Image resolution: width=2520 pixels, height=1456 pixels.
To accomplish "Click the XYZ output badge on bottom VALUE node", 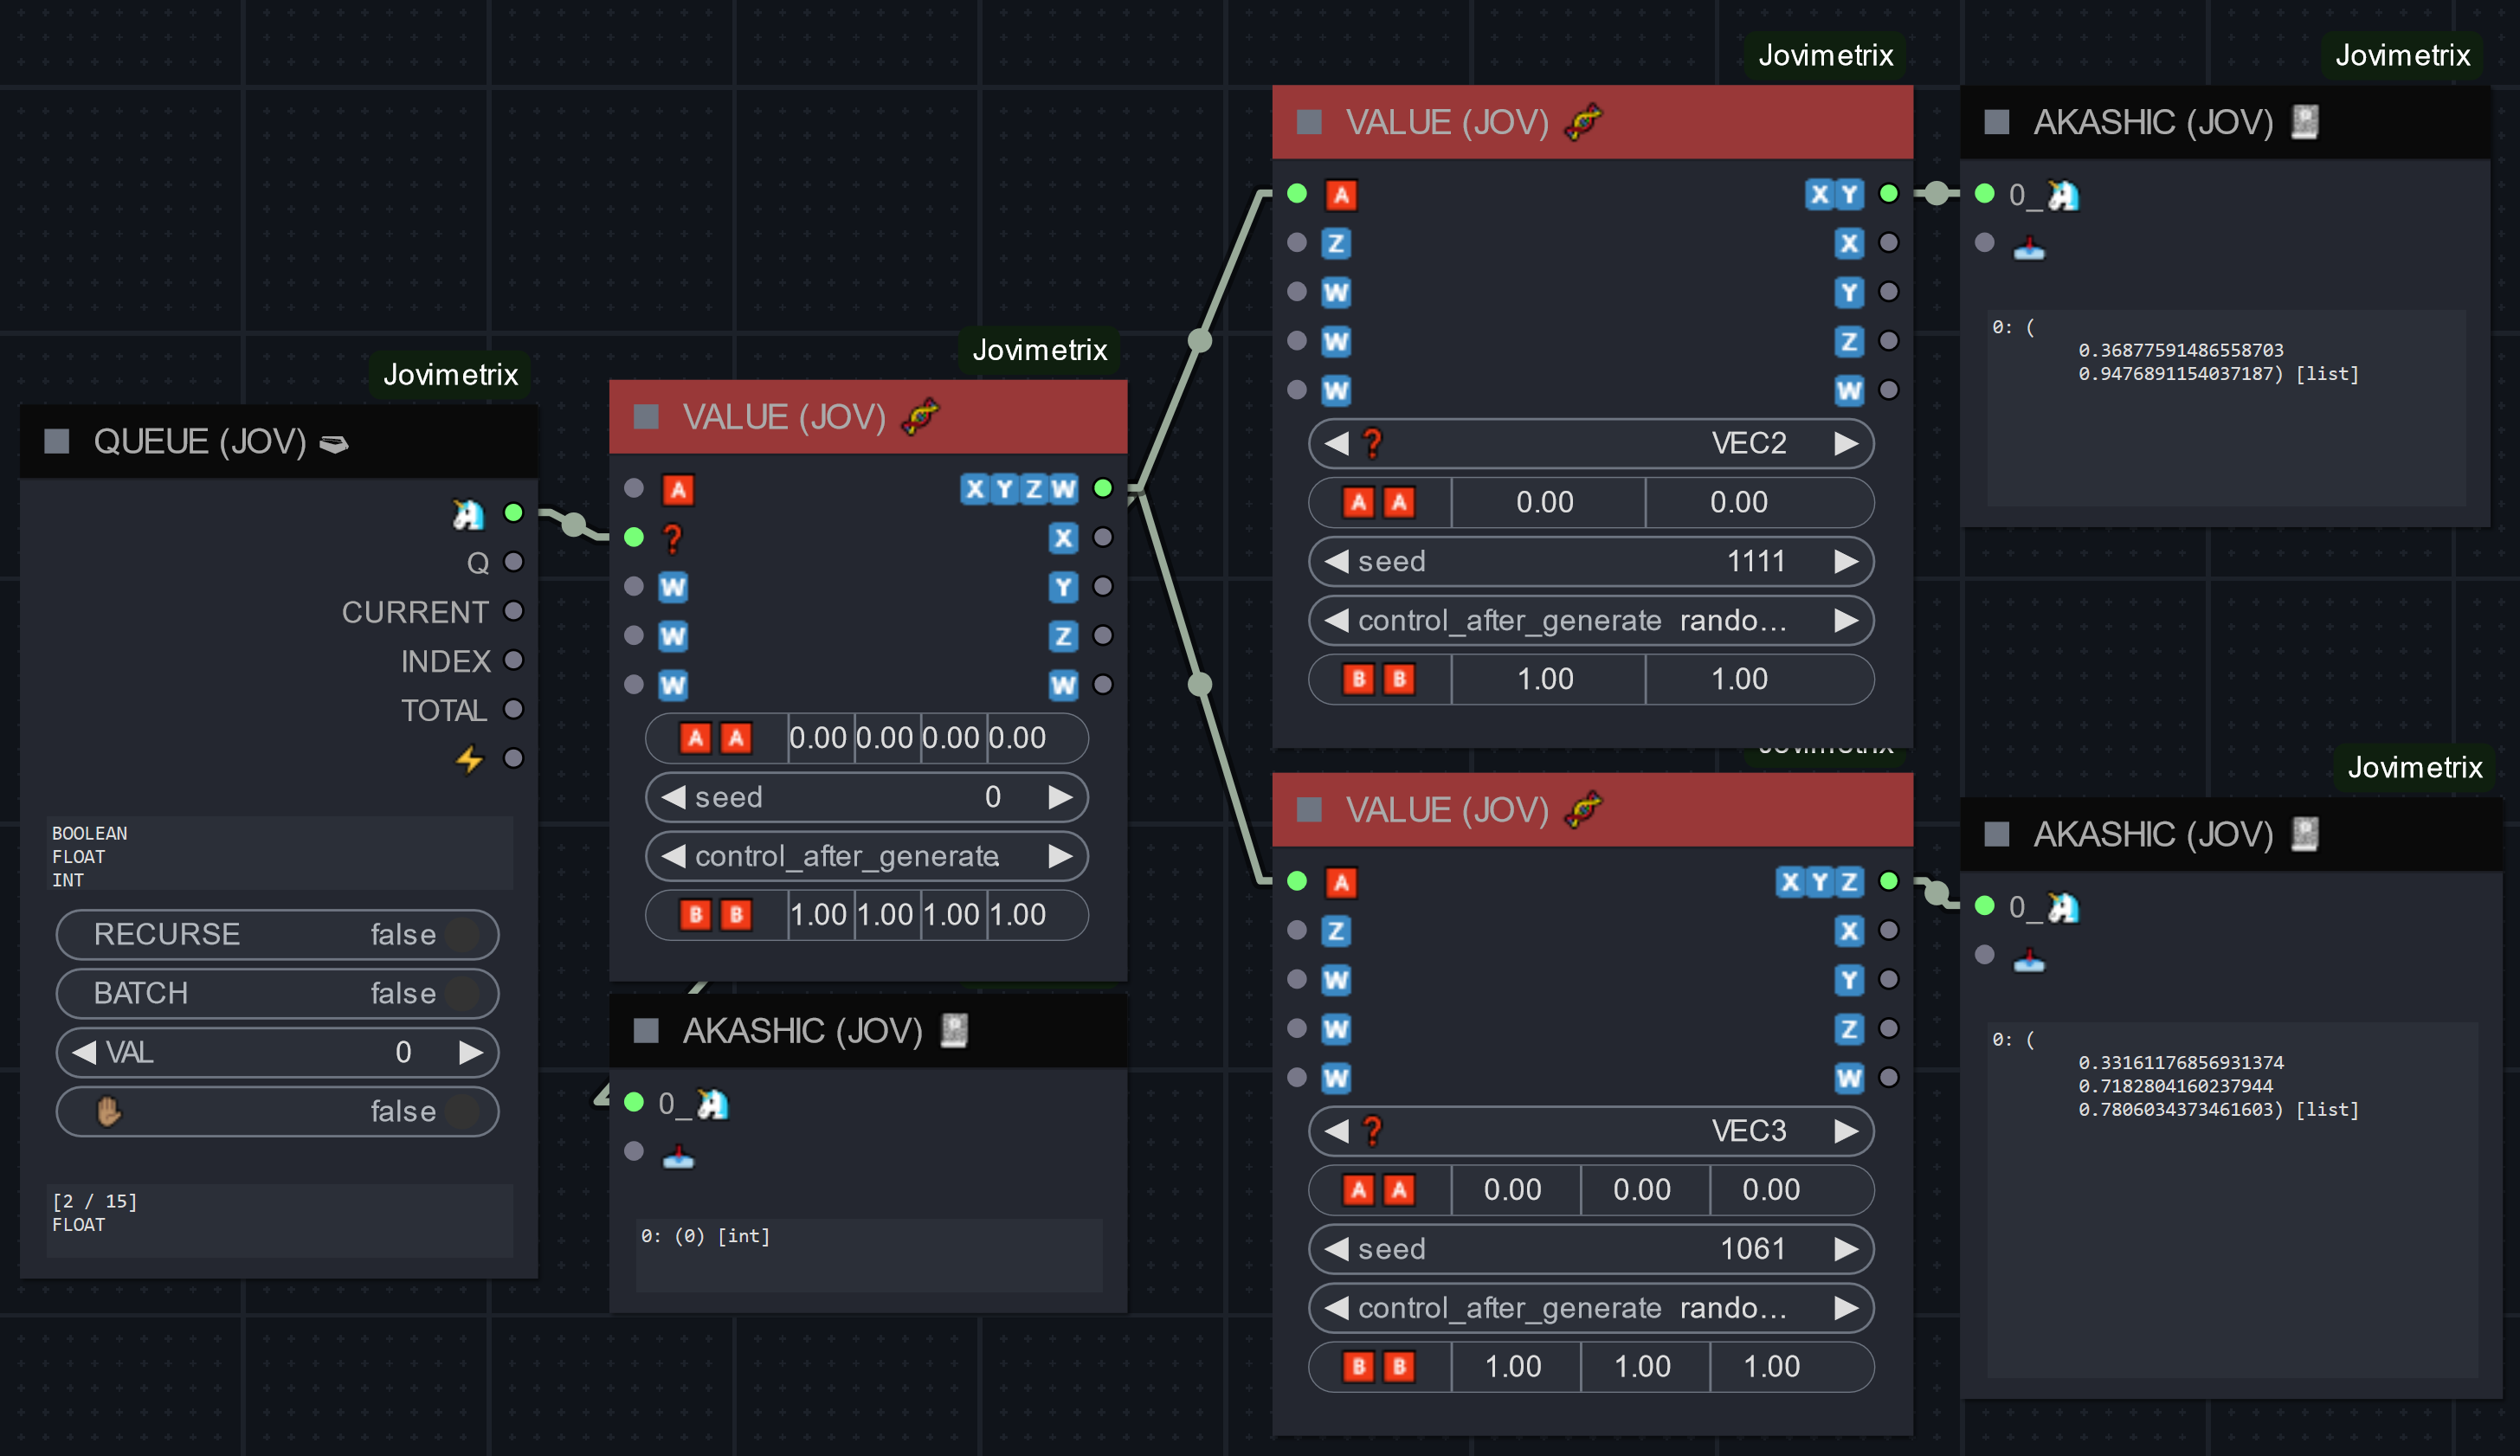I will point(1819,882).
